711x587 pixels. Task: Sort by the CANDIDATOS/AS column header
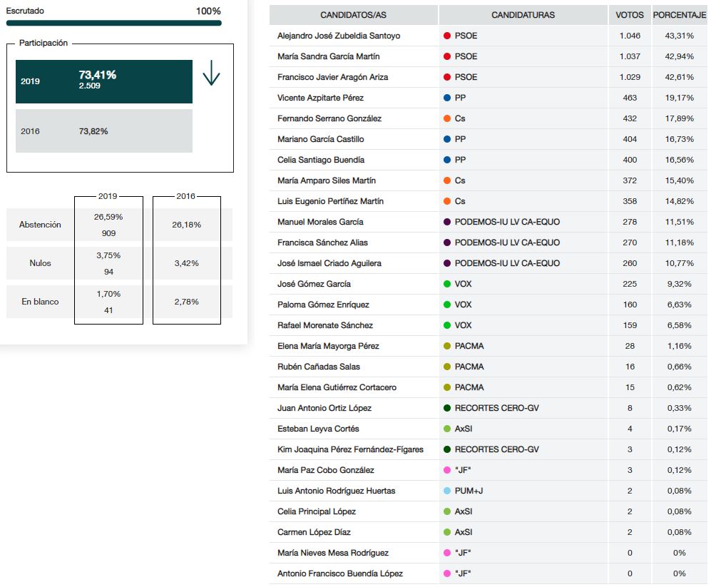354,15
